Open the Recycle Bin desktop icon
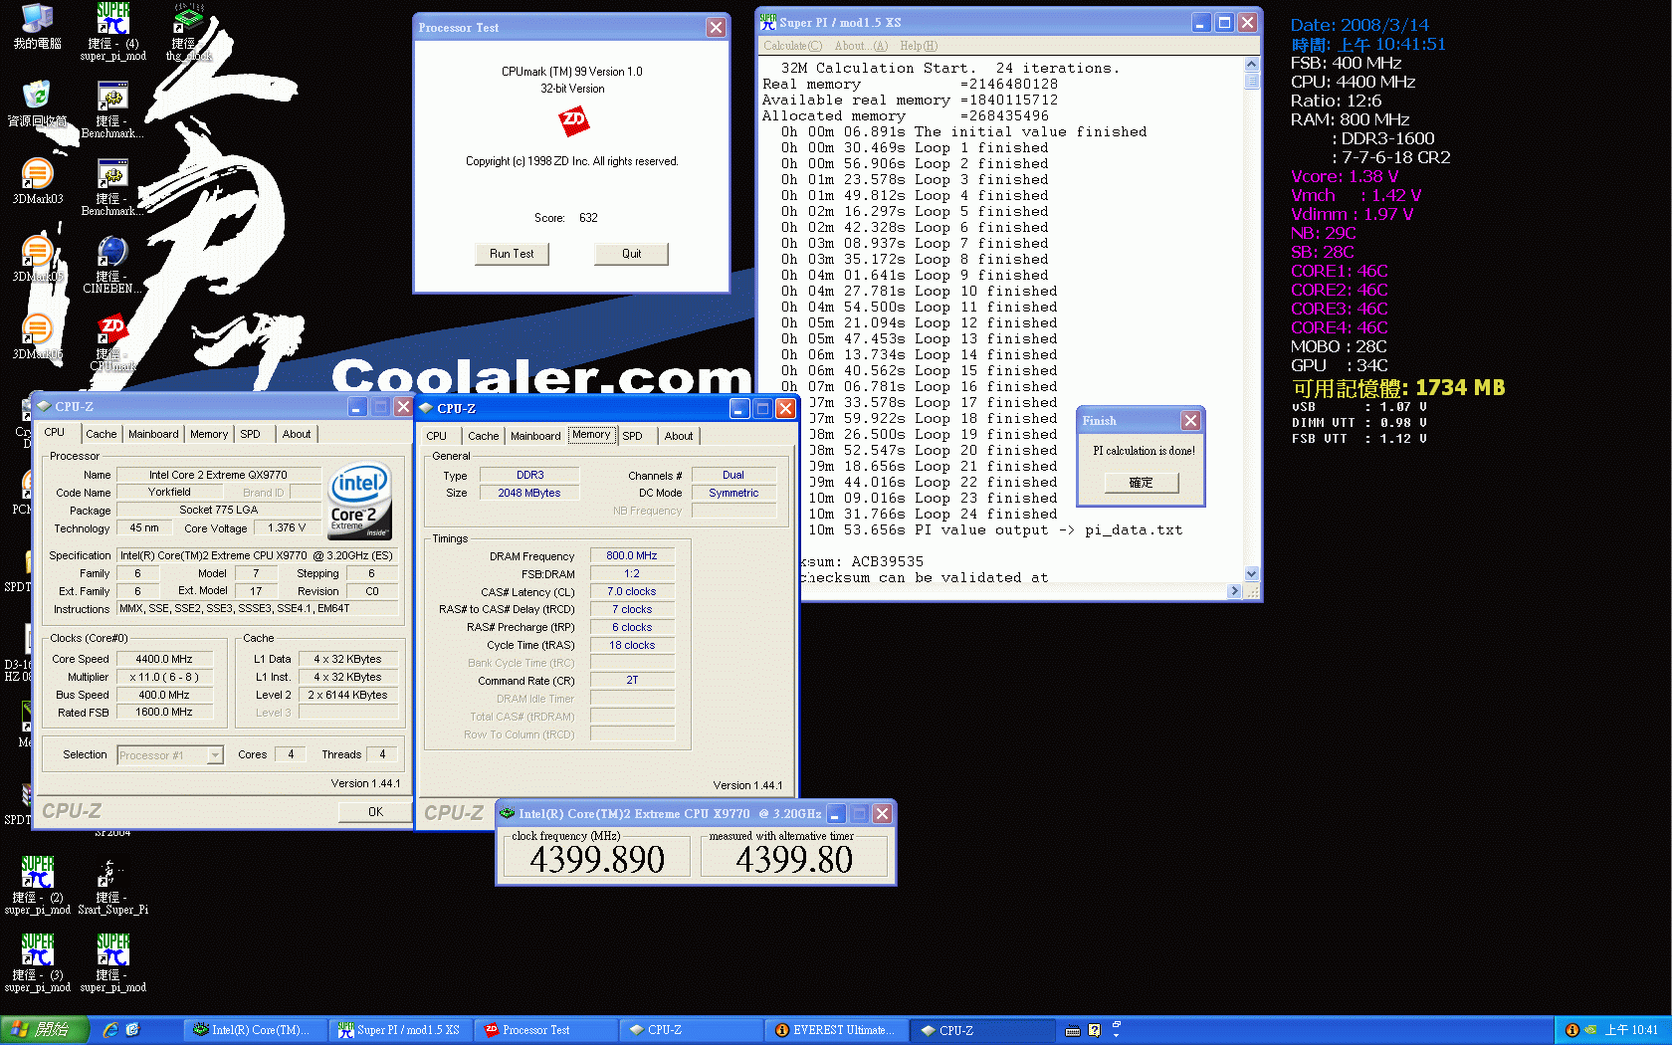 [37, 97]
